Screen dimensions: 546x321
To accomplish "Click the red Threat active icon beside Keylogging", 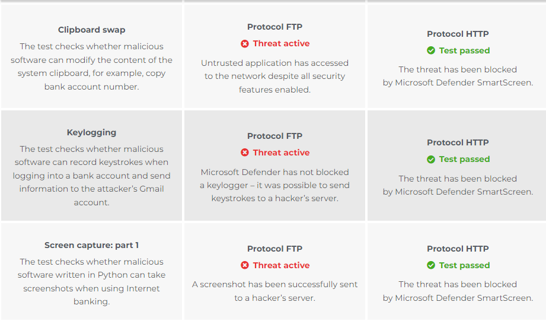I will [245, 153].
